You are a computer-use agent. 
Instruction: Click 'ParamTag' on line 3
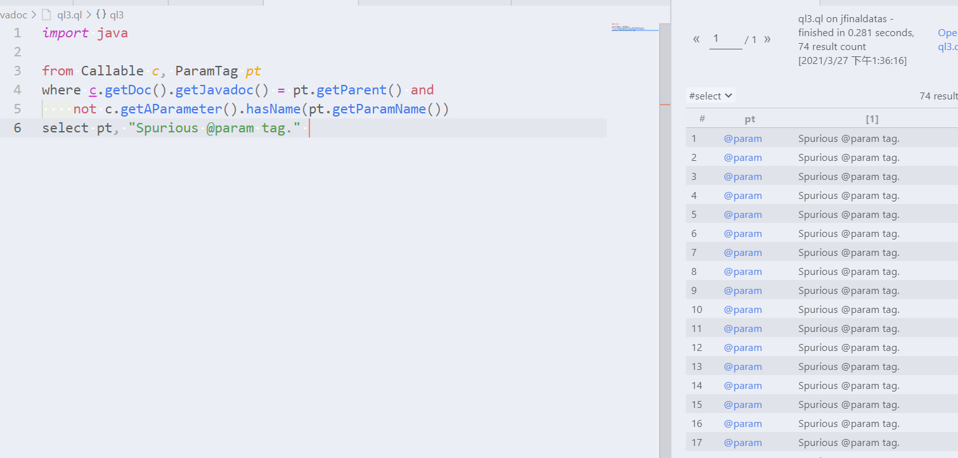207,71
